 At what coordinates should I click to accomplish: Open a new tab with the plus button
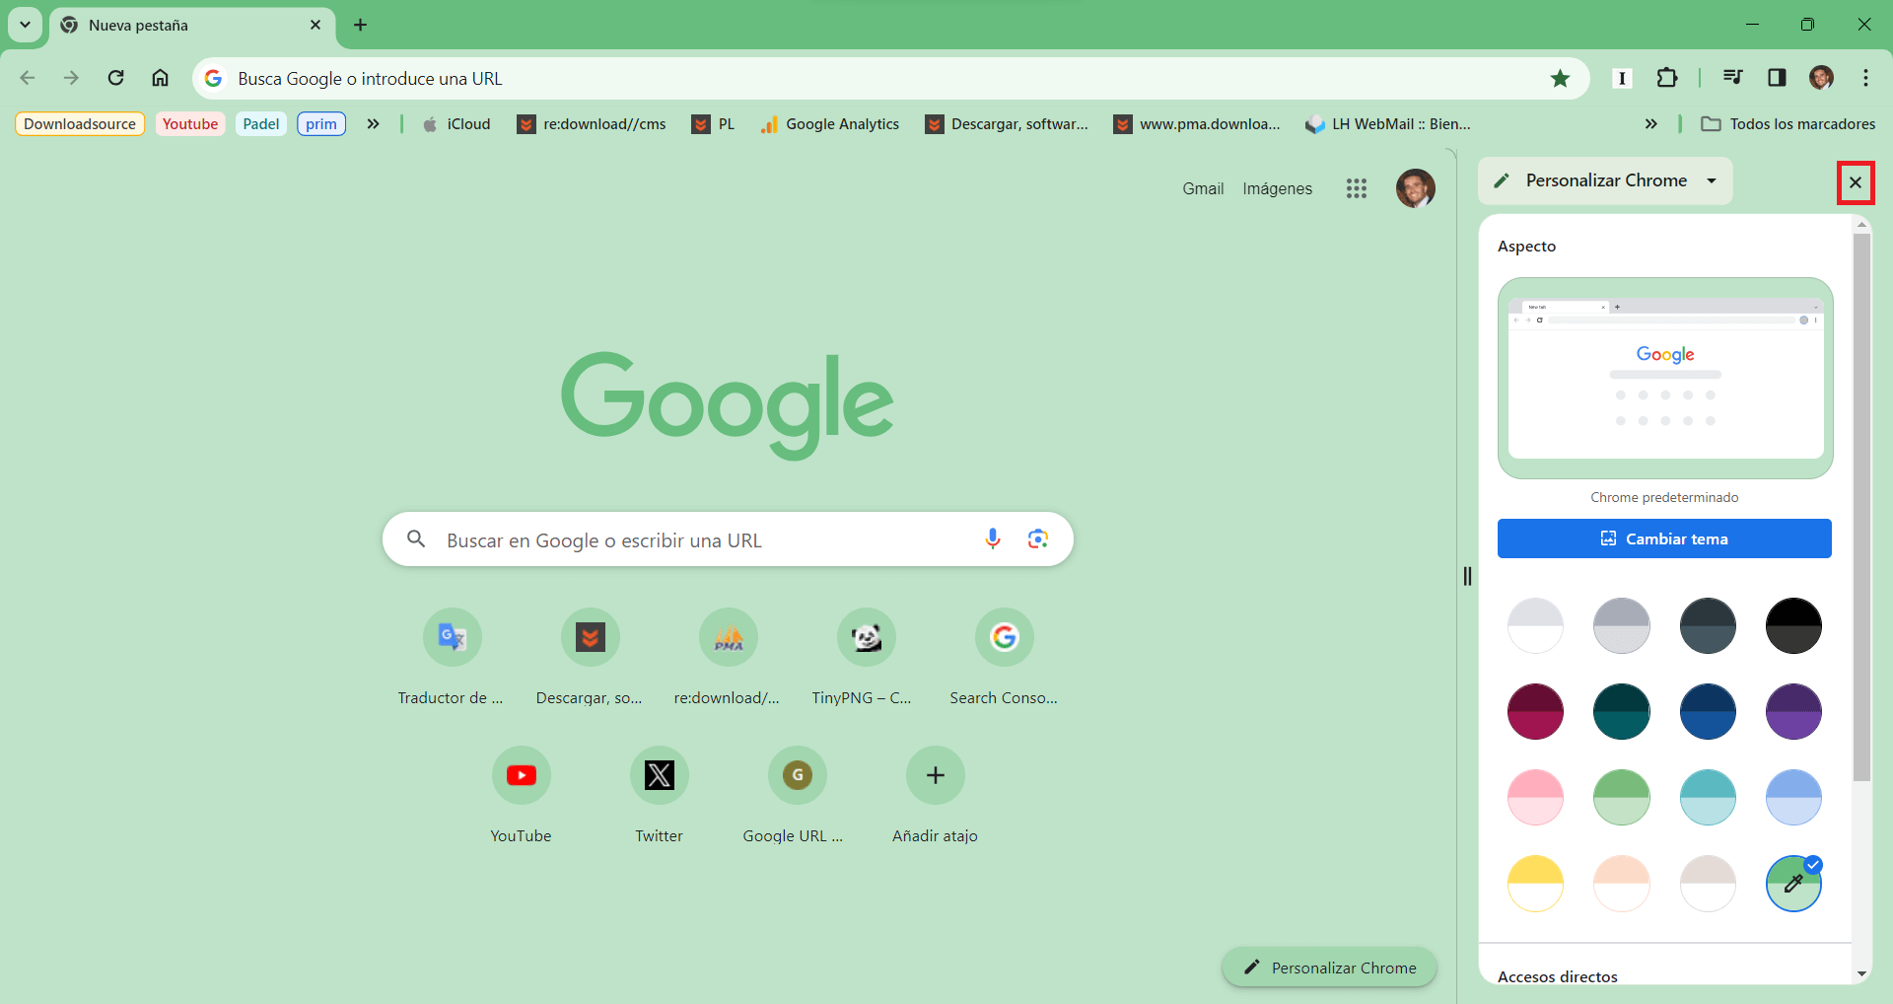click(x=360, y=25)
